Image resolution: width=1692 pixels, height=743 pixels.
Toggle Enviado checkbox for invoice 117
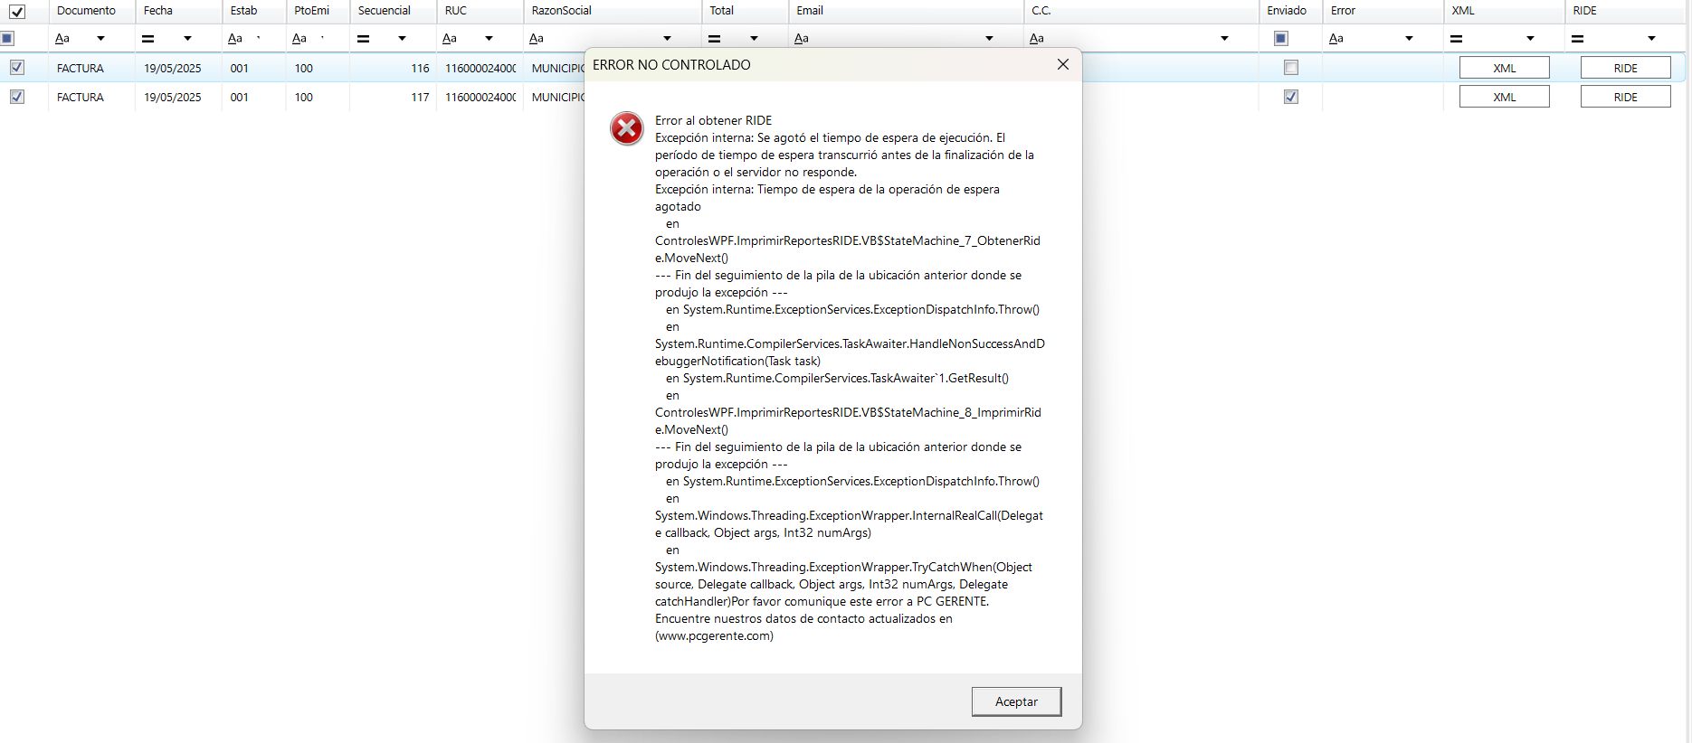1291,97
